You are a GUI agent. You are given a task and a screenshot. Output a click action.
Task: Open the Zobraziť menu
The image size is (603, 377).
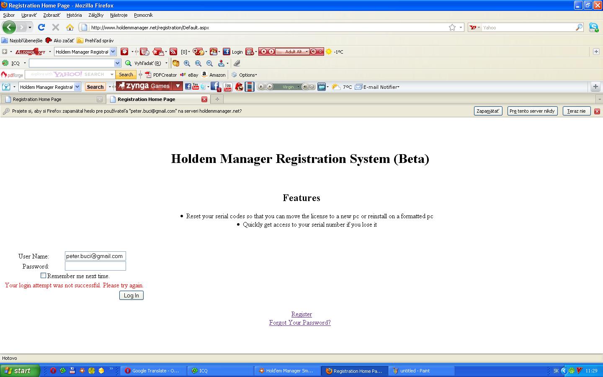[52, 15]
